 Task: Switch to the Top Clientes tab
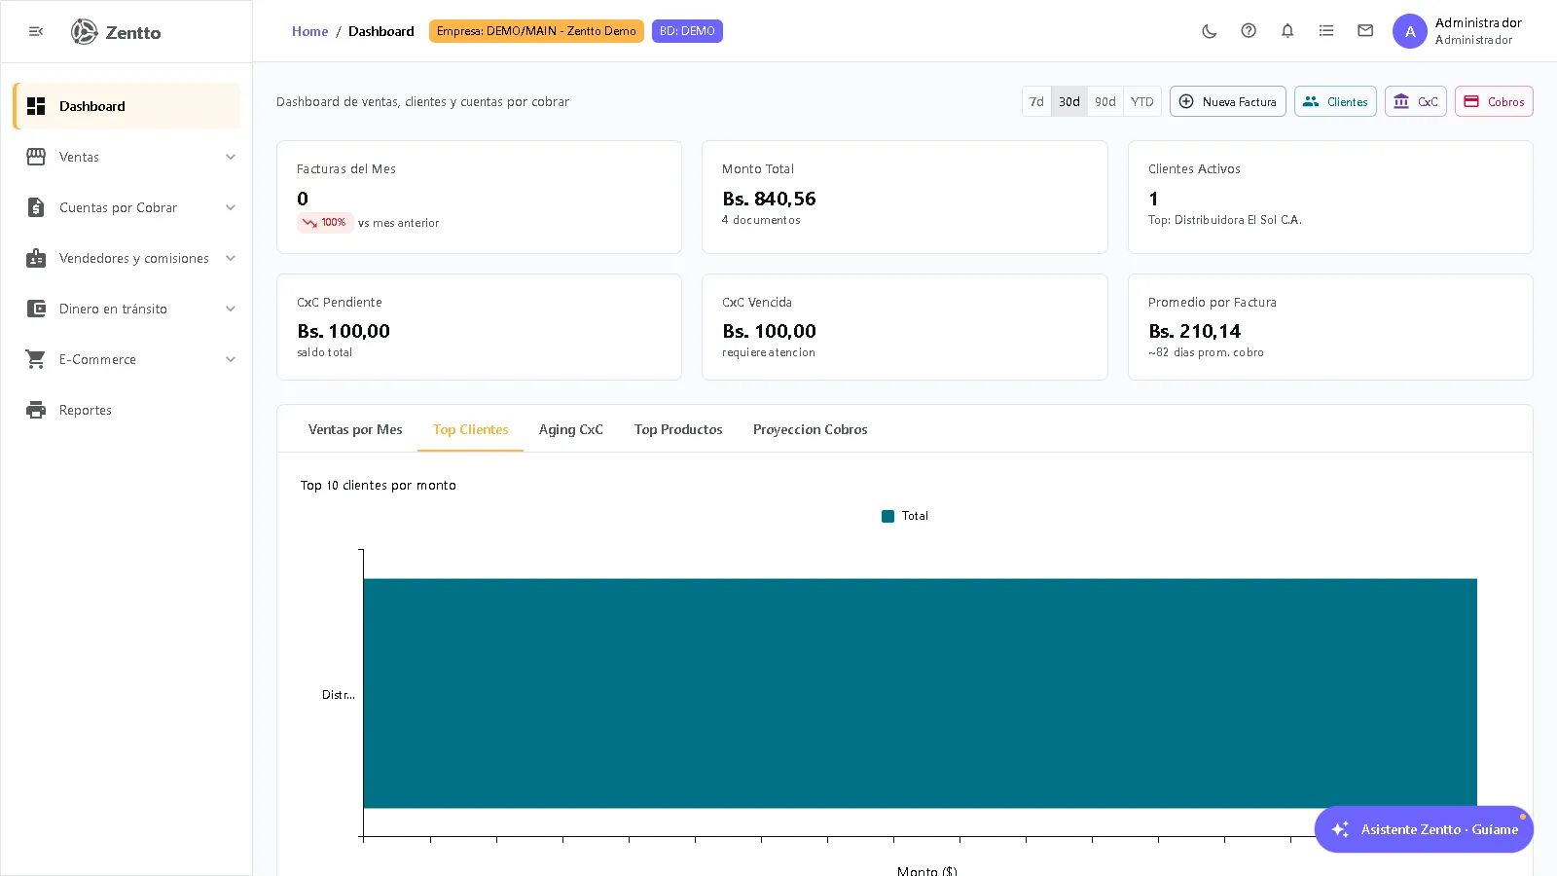tap(471, 429)
